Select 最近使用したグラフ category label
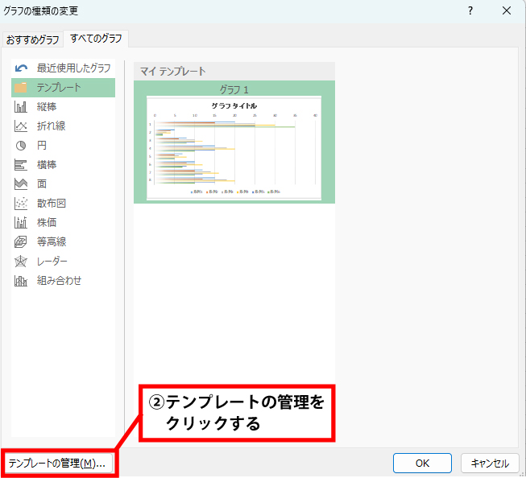Screen dimensions: 526x478 pyautogui.click(x=74, y=68)
